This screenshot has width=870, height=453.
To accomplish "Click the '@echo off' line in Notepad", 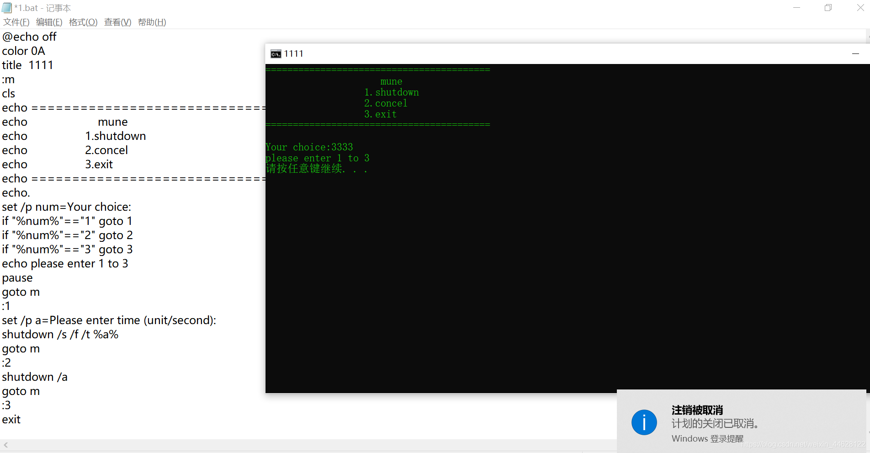I will (29, 37).
